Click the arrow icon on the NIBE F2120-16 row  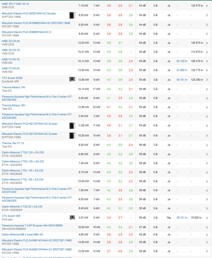tap(207, 61)
